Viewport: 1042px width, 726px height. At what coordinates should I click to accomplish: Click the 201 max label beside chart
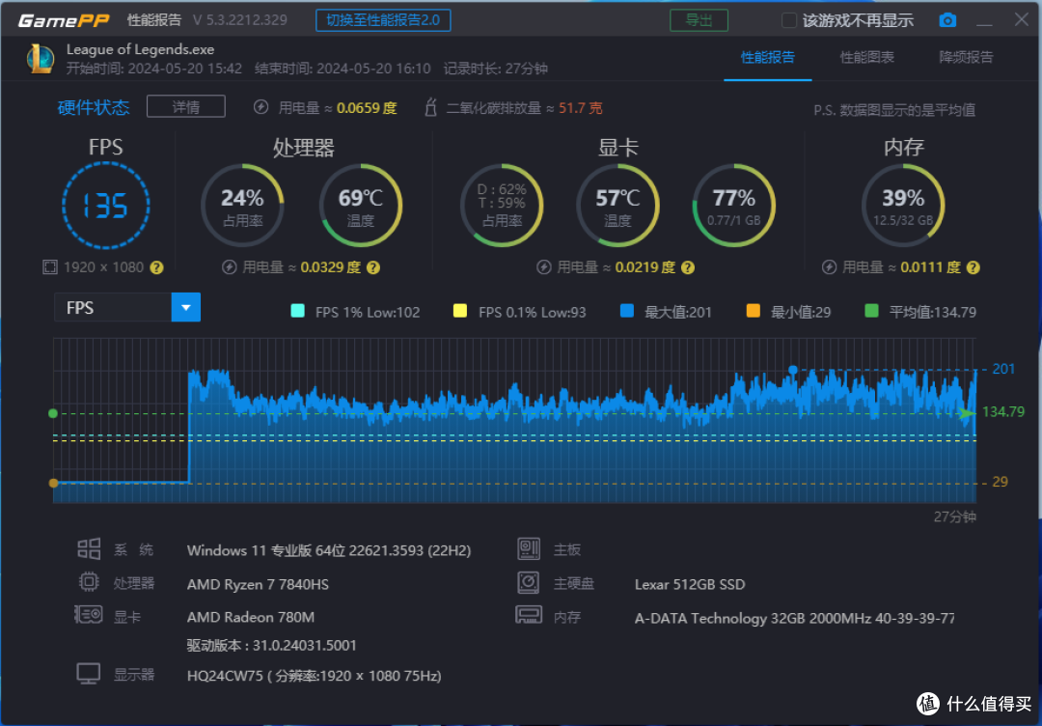click(x=1003, y=369)
